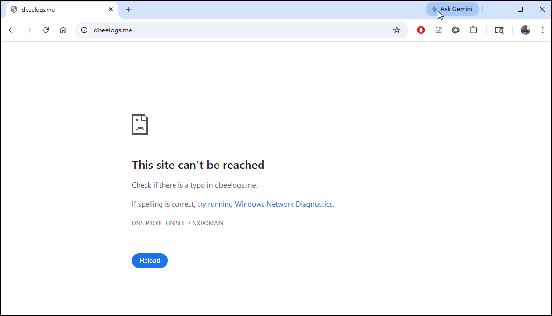Open the Extensions puzzle piece menu
552x316 pixels.
pyautogui.click(x=473, y=30)
